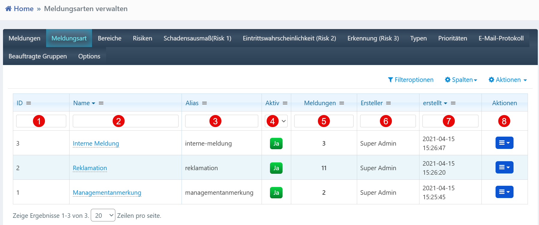The height and width of the screenshot is (225, 539).
Task: Toggle the Ja status of Interne Meldung
Action: pyautogui.click(x=276, y=144)
